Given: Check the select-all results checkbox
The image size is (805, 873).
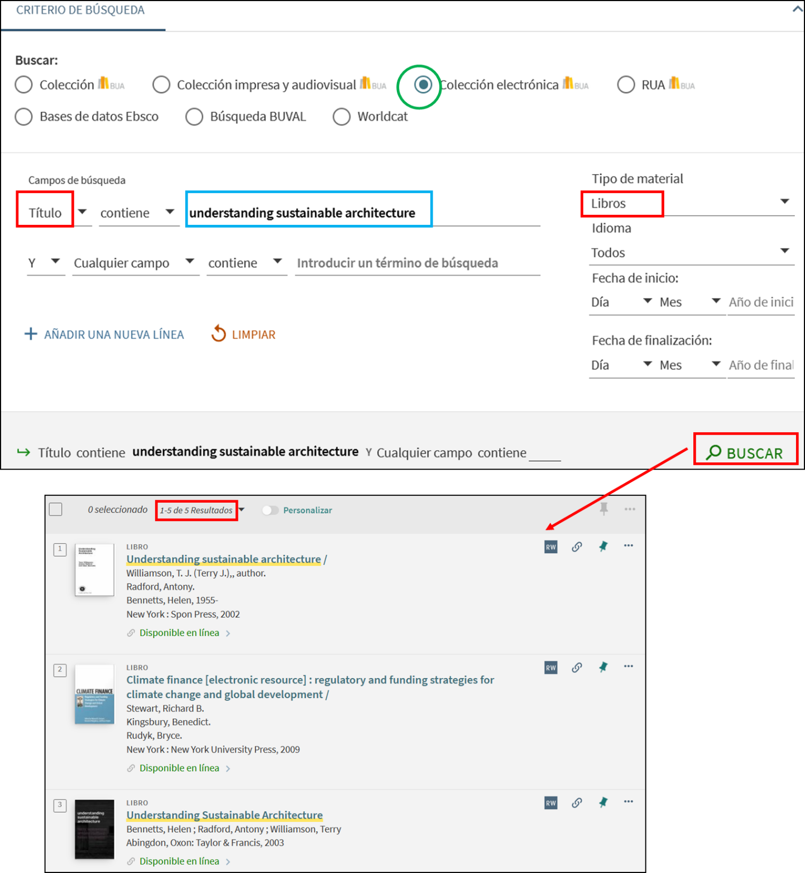Looking at the screenshot, I should (x=56, y=509).
